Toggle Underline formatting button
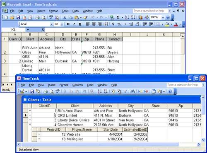This screenshot has height=153, width=207. click(80, 24)
